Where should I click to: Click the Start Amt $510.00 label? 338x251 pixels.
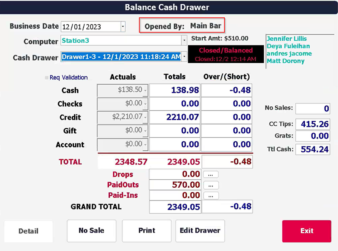(x=220, y=38)
